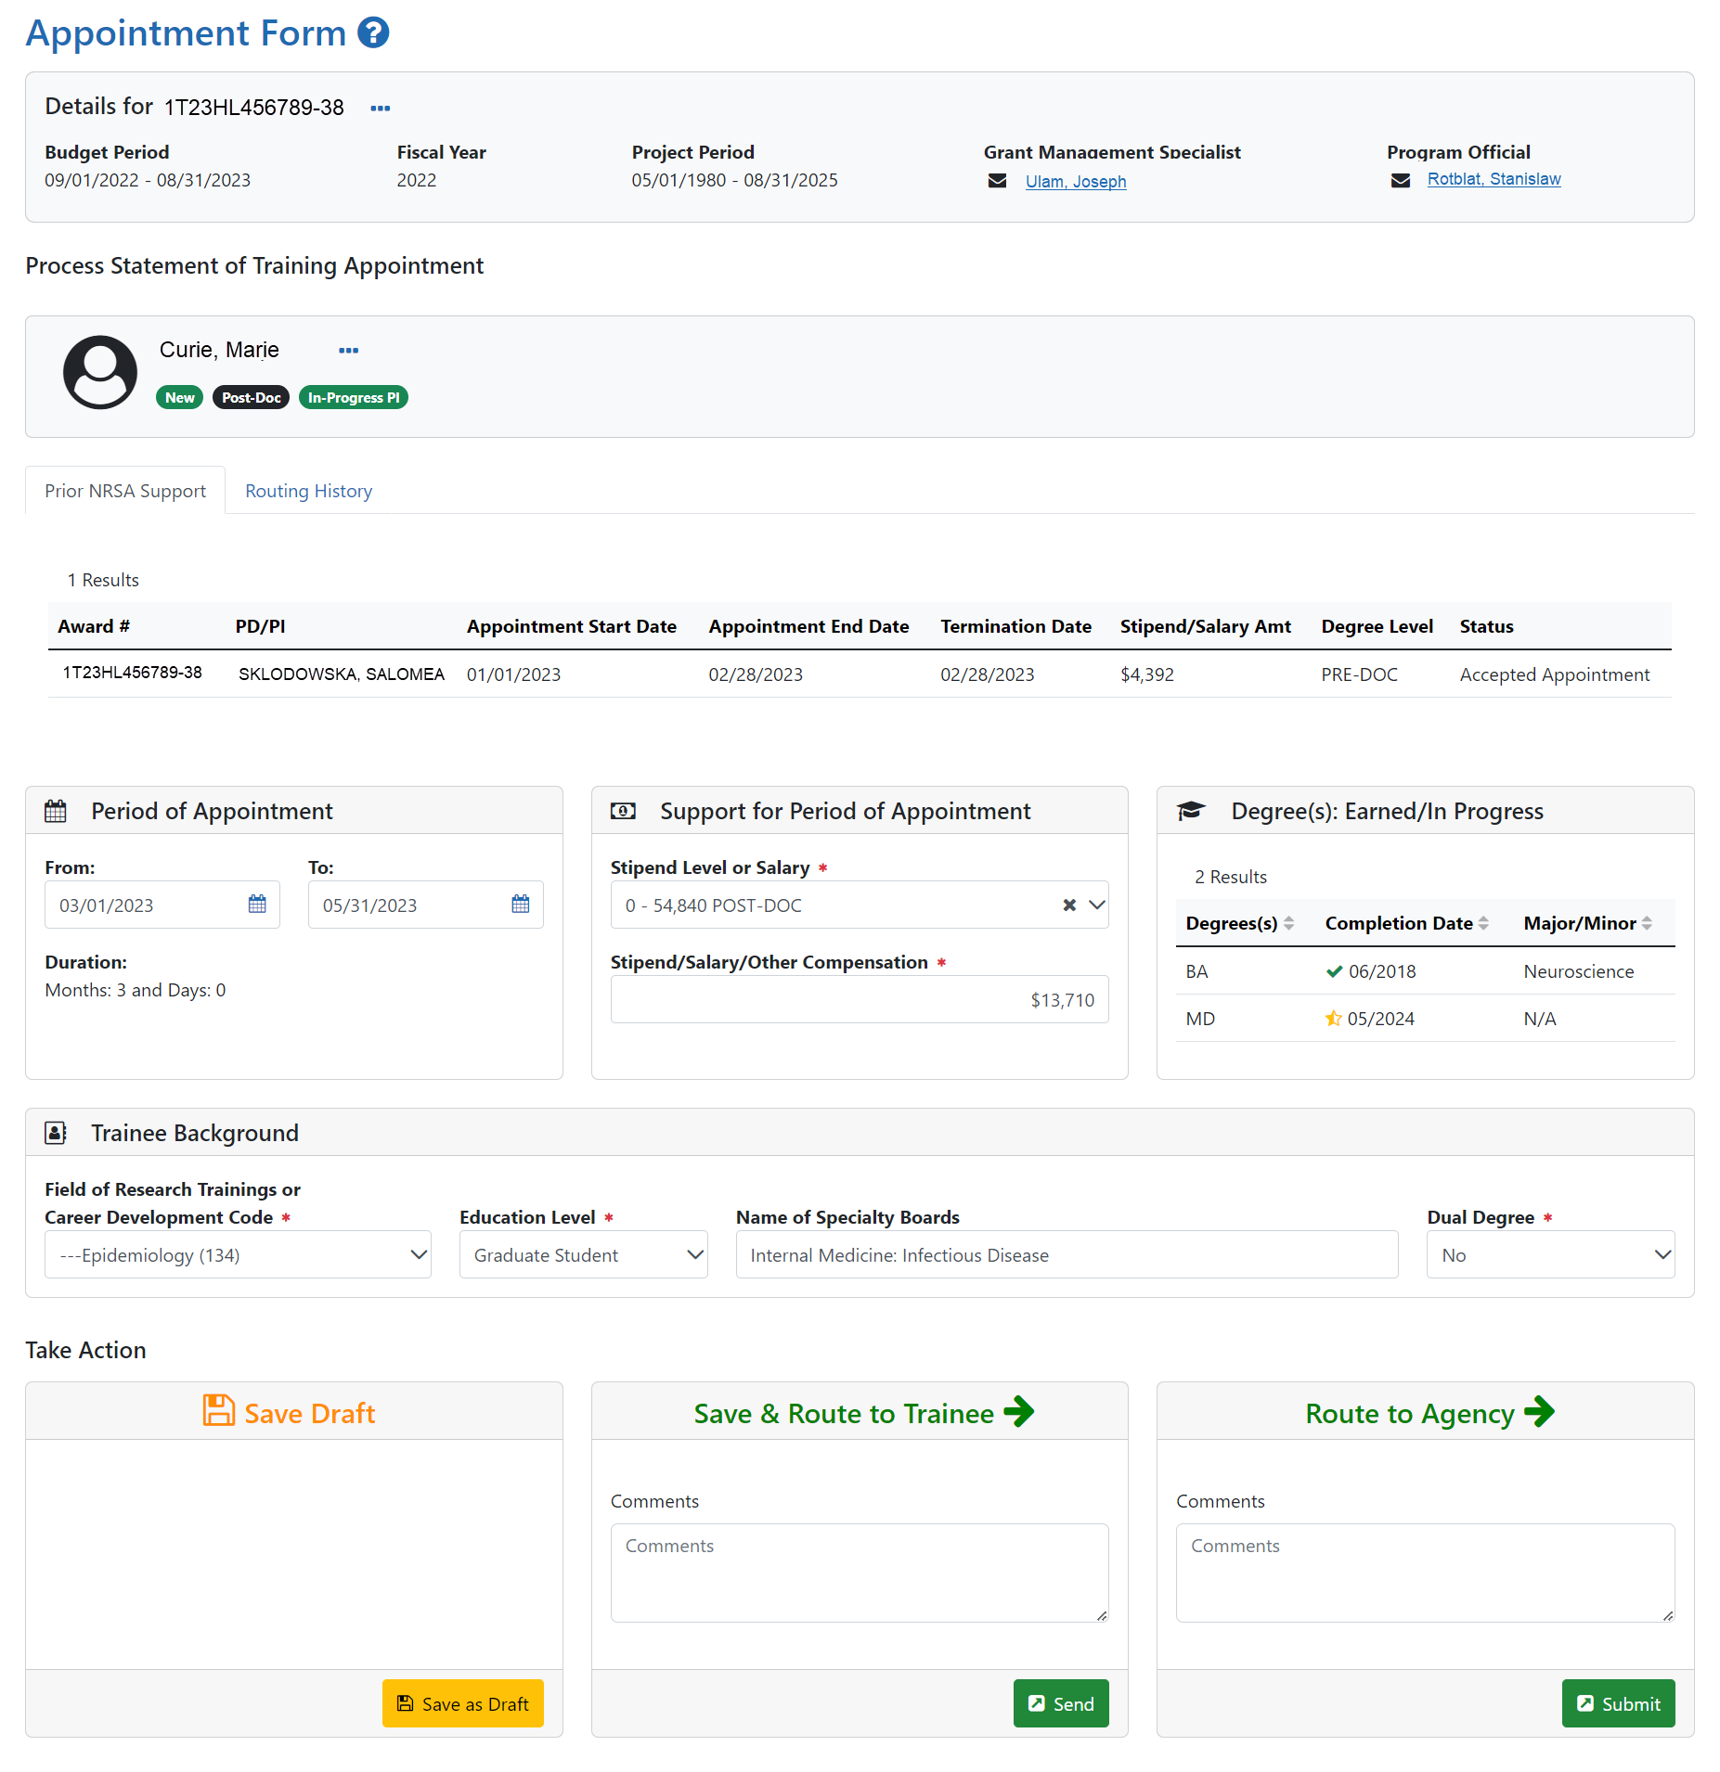Screen dimensions: 1720x1772
Task: Switch to Routing History tab
Action: click(x=308, y=491)
